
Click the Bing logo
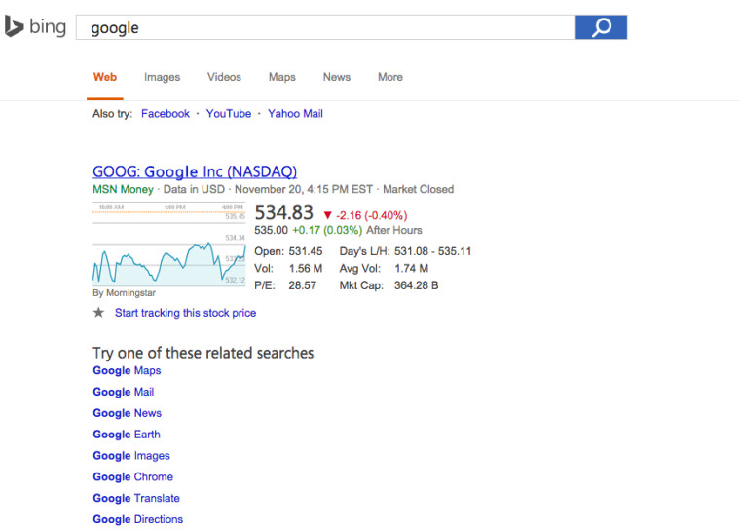35,26
